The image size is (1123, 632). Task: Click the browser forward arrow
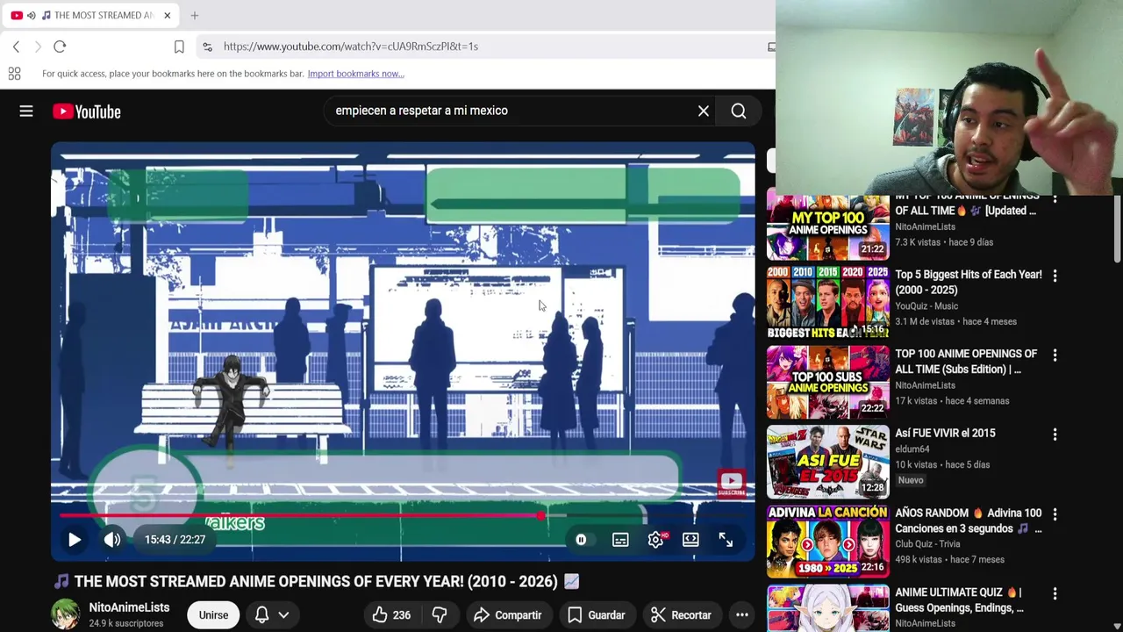(x=38, y=47)
